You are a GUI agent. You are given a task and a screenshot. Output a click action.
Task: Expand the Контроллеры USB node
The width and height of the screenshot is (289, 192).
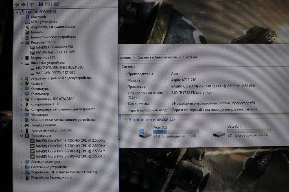pos(22,104)
